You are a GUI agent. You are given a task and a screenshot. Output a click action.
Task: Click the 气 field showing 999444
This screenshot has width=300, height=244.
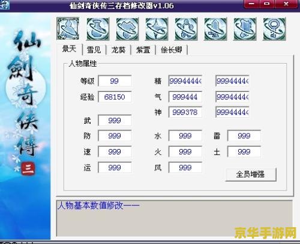coord(185,97)
